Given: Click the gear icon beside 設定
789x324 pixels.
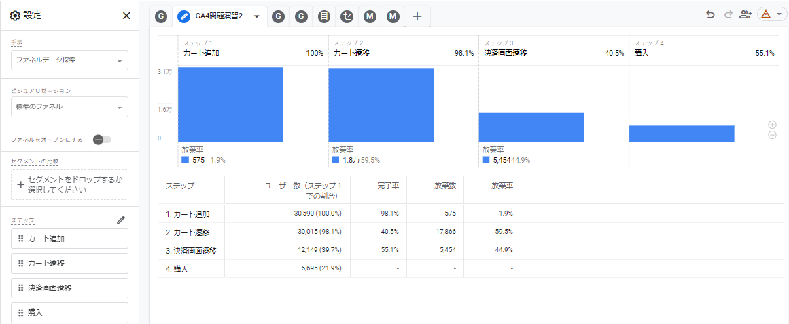Looking at the screenshot, I should 15,16.
